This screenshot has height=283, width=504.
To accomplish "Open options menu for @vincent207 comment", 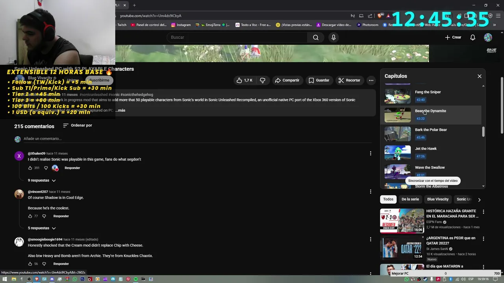I will click(x=370, y=192).
